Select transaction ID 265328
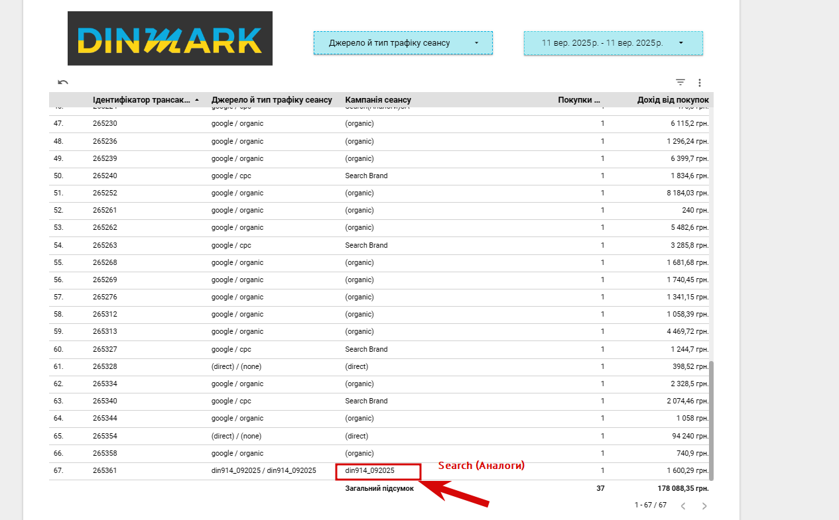Image resolution: width=839 pixels, height=520 pixels. click(x=105, y=366)
